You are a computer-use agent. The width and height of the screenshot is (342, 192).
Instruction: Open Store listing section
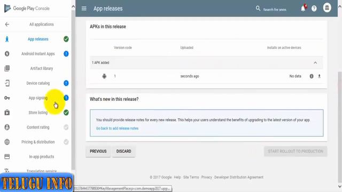click(38, 113)
